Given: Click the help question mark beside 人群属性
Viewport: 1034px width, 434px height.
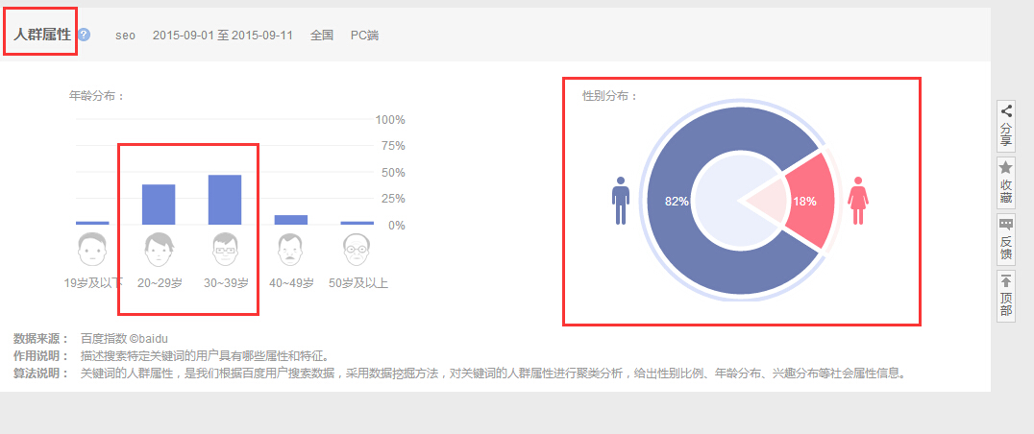Looking at the screenshot, I should tap(85, 35).
